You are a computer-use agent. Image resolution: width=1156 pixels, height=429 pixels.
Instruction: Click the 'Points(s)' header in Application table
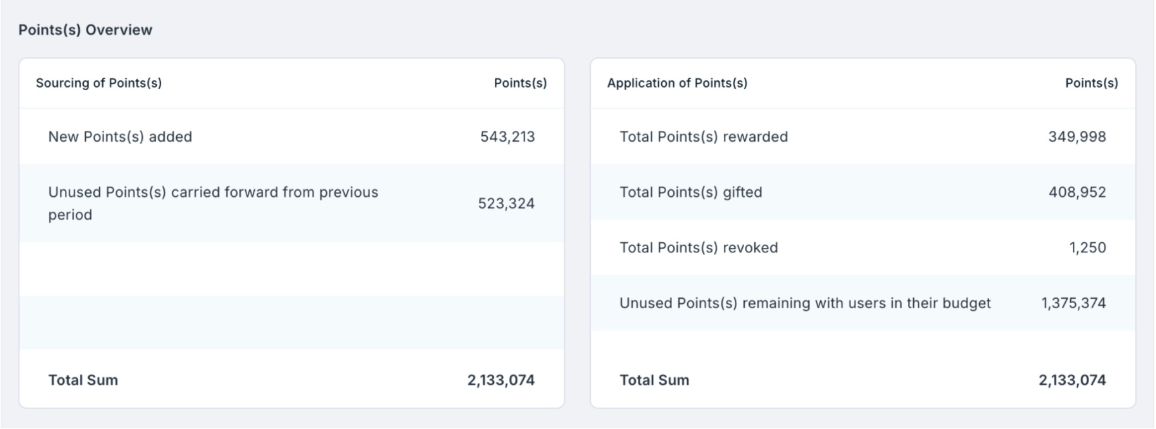pos(1092,83)
